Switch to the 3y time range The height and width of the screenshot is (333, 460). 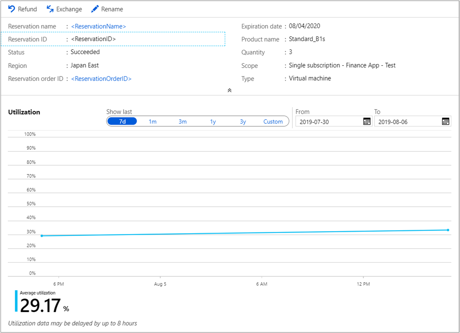click(243, 122)
